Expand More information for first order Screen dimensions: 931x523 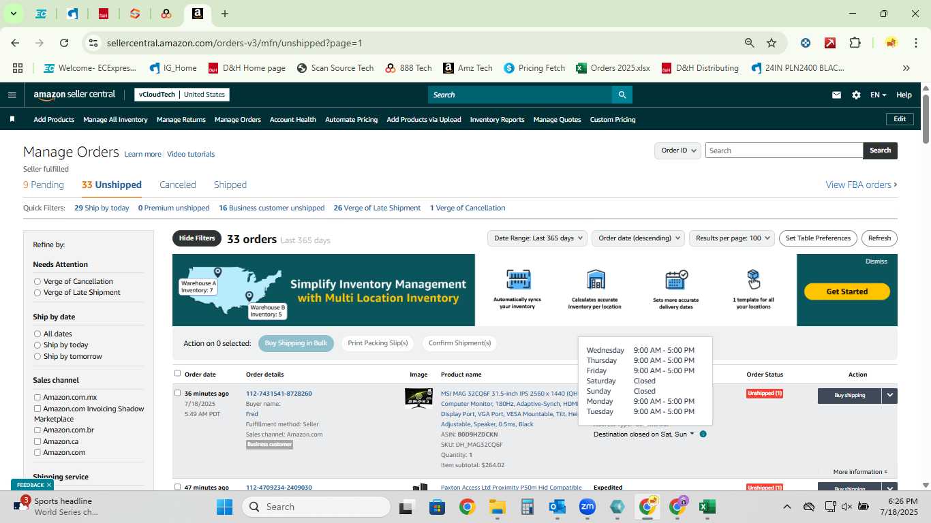[x=860, y=472]
